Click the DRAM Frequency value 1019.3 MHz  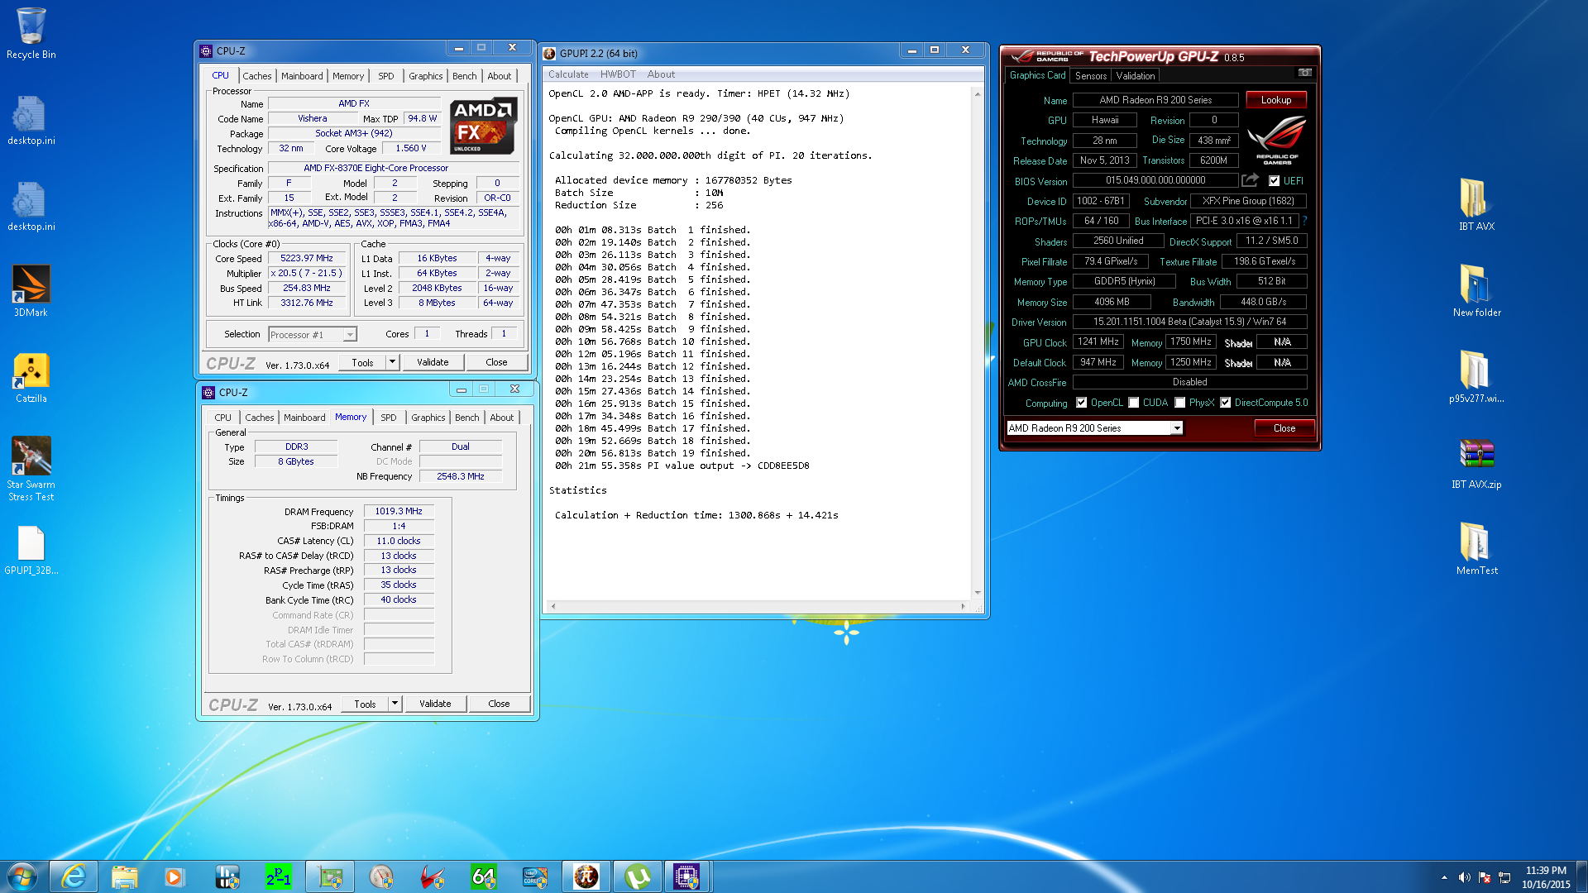399,512
